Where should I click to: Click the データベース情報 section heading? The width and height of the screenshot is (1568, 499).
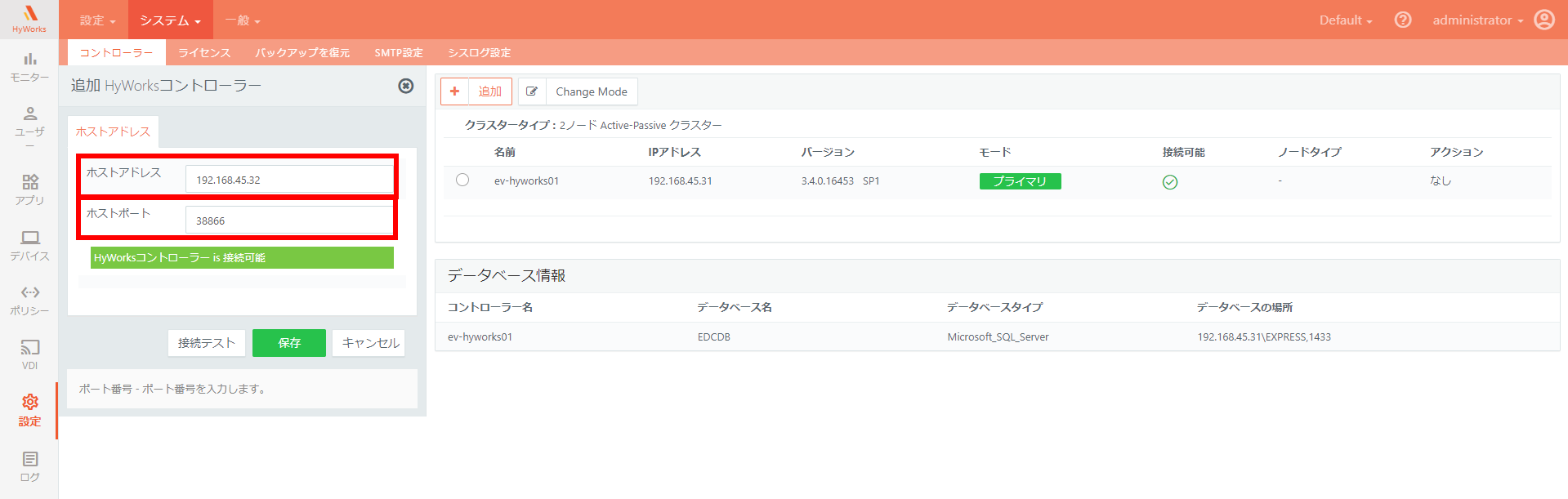click(507, 275)
